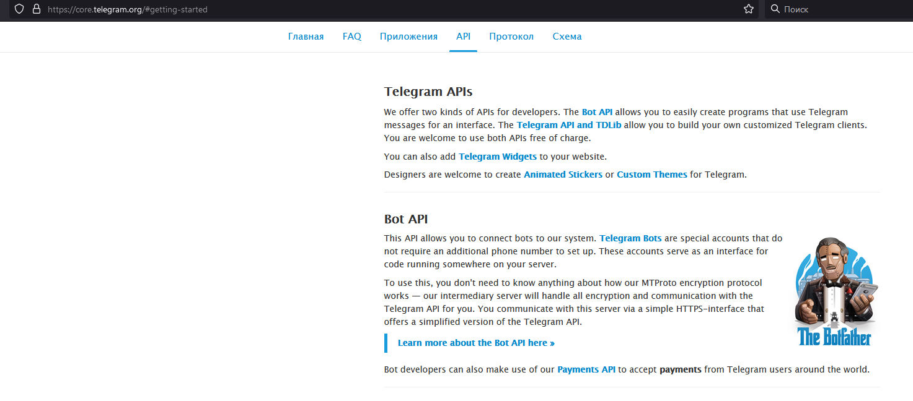
Task: Open the FAQ tab
Action: coord(352,37)
